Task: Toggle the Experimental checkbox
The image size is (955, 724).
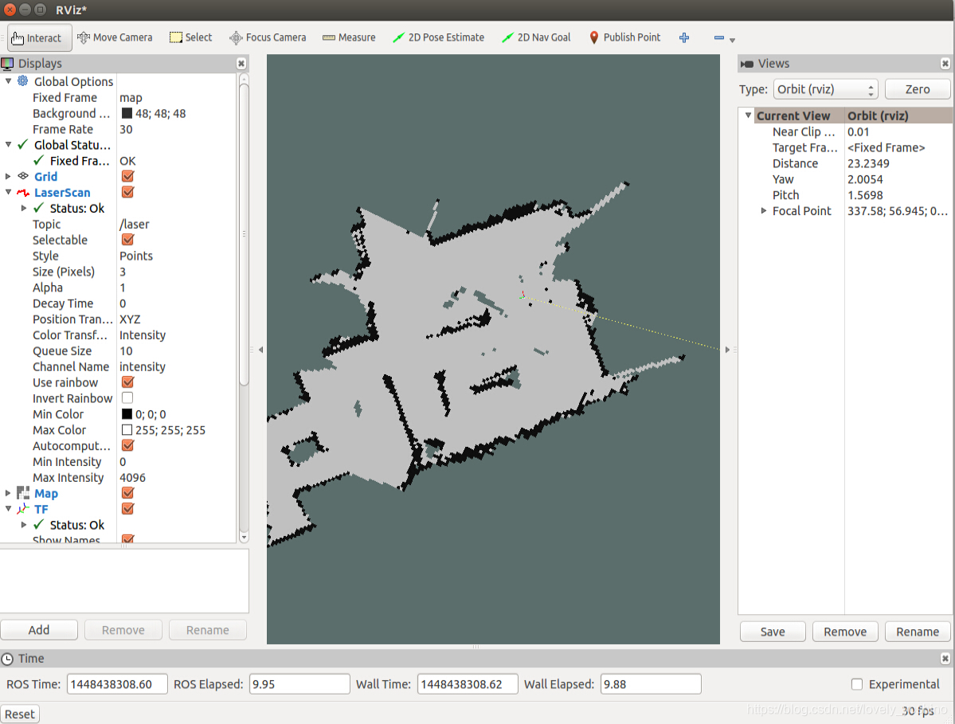Action: [x=857, y=684]
